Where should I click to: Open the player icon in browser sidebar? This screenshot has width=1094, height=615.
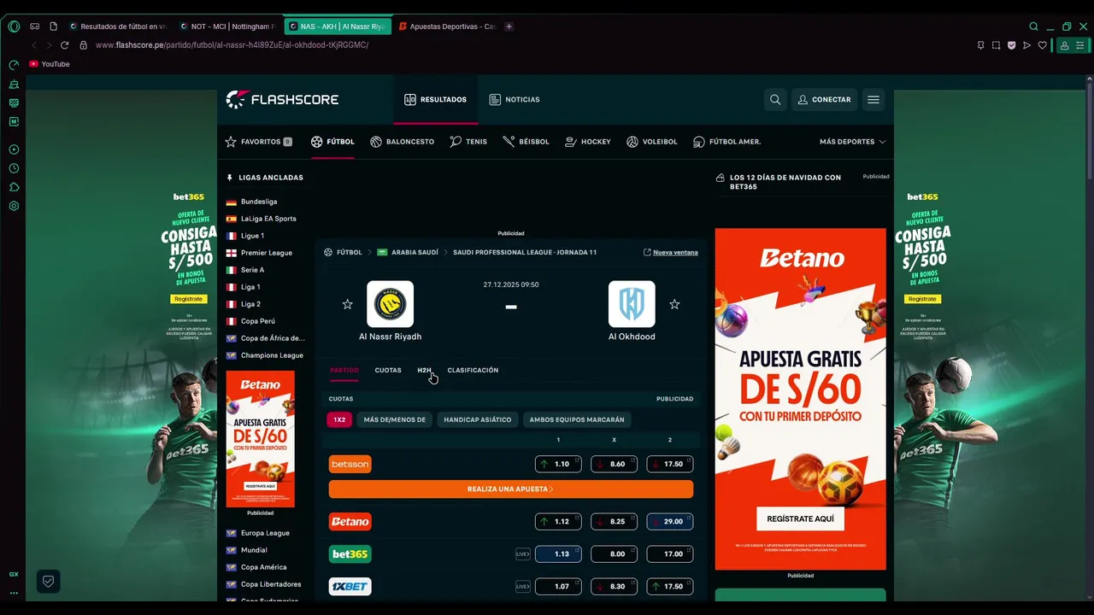tap(14, 149)
